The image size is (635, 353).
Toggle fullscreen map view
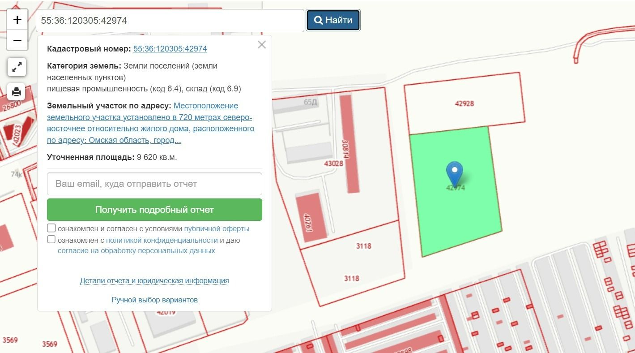click(x=17, y=67)
